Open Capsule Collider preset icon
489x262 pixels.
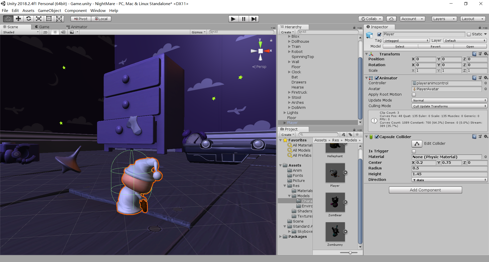(480, 137)
